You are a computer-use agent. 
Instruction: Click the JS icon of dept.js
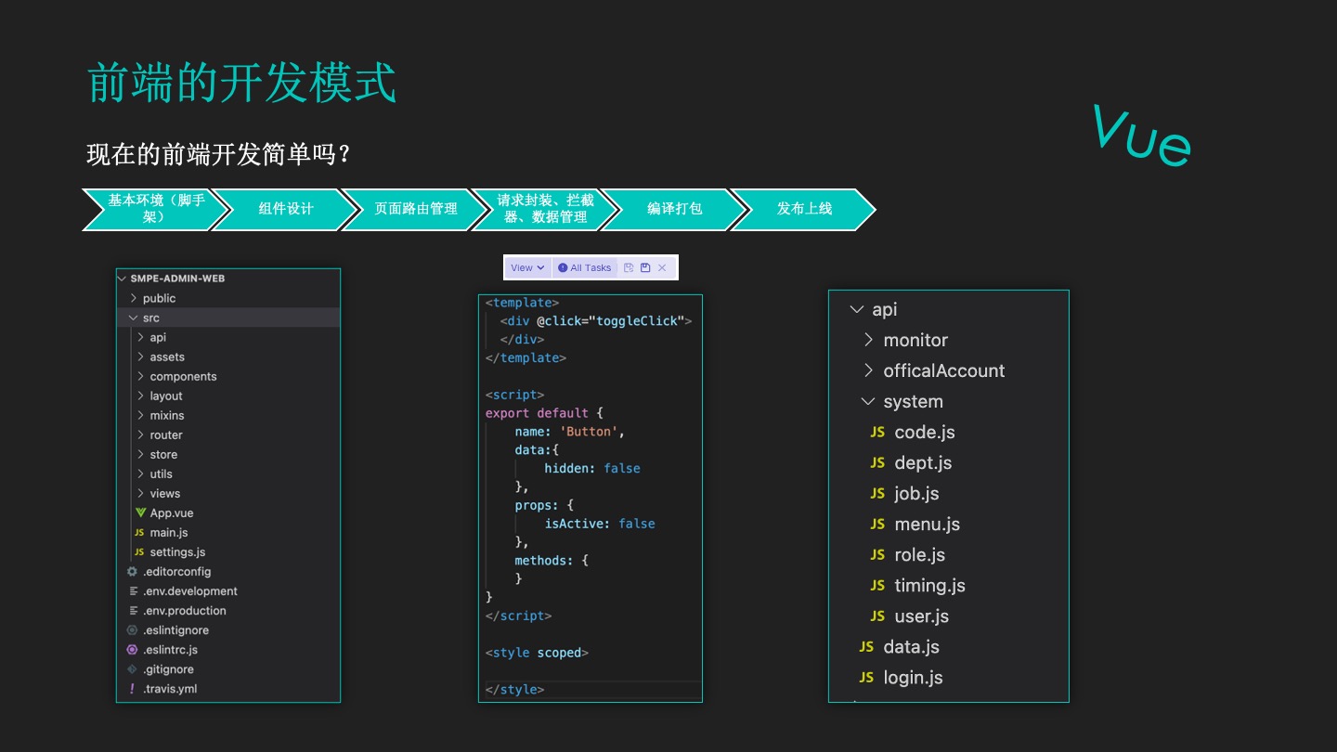pyautogui.click(x=877, y=462)
